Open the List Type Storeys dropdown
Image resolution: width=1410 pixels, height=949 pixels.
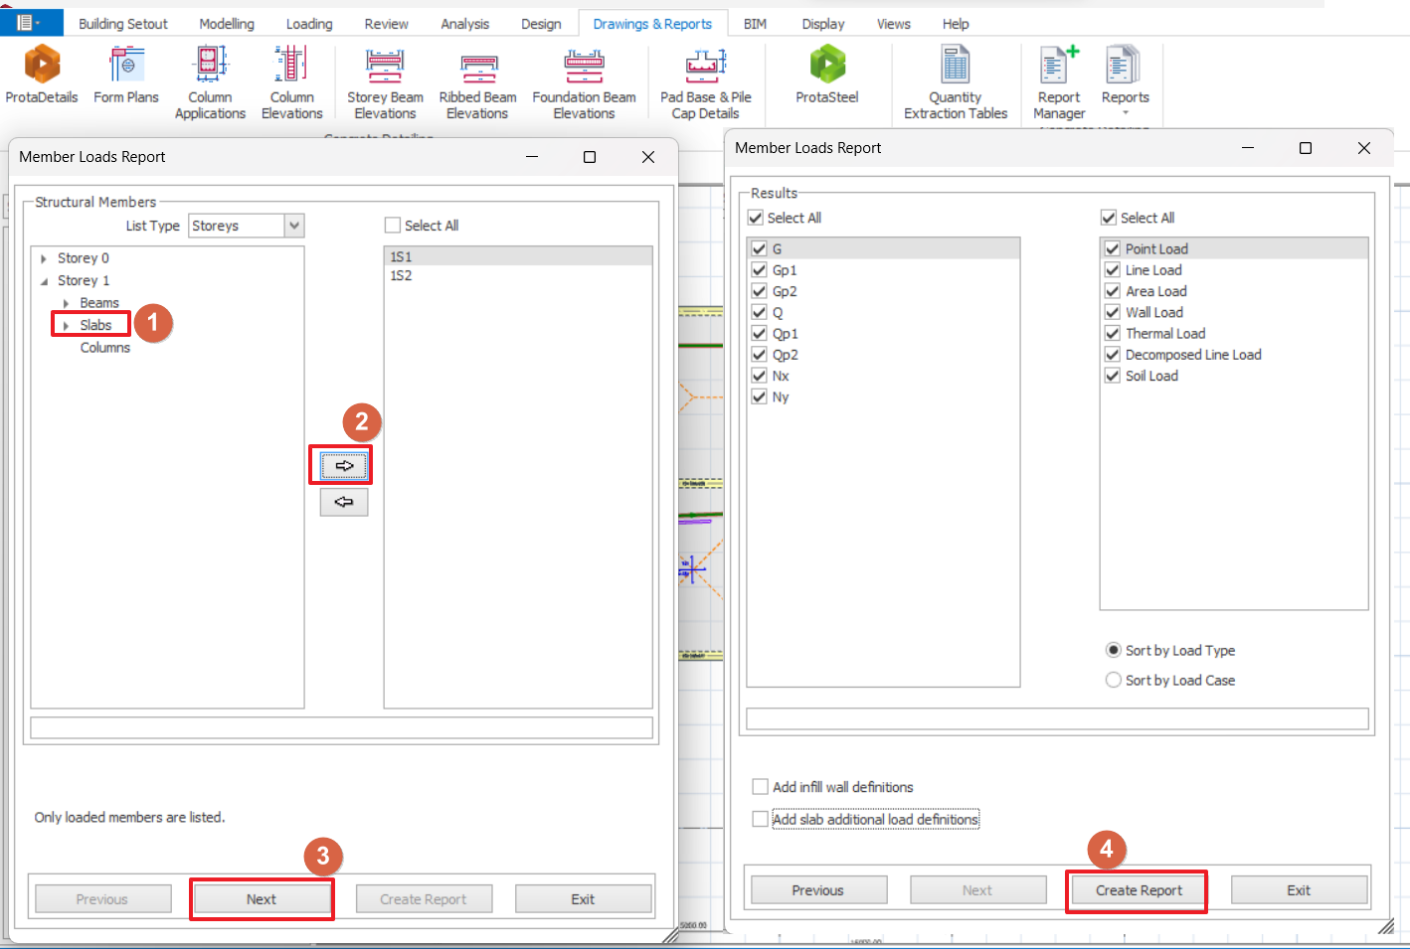click(294, 226)
